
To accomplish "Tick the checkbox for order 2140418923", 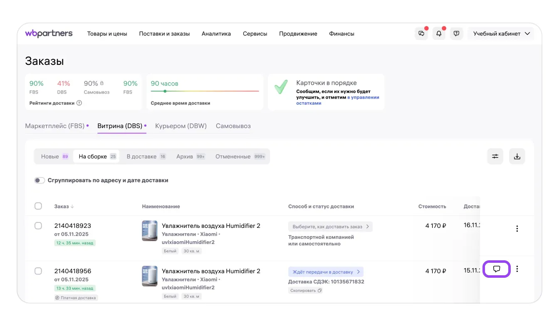I will point(38,225).
